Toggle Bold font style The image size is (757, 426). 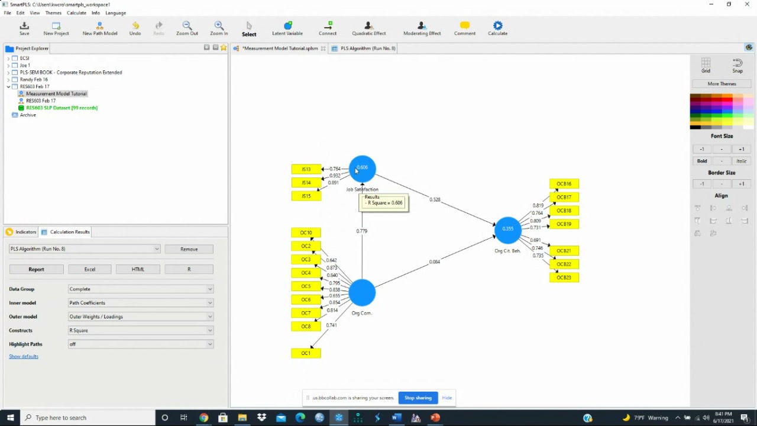(x=702, y=161)
